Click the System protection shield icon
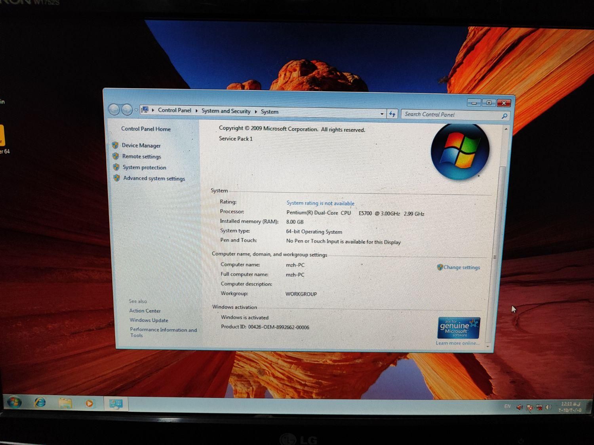Screen dimensions: 594x445 [116, 167]
